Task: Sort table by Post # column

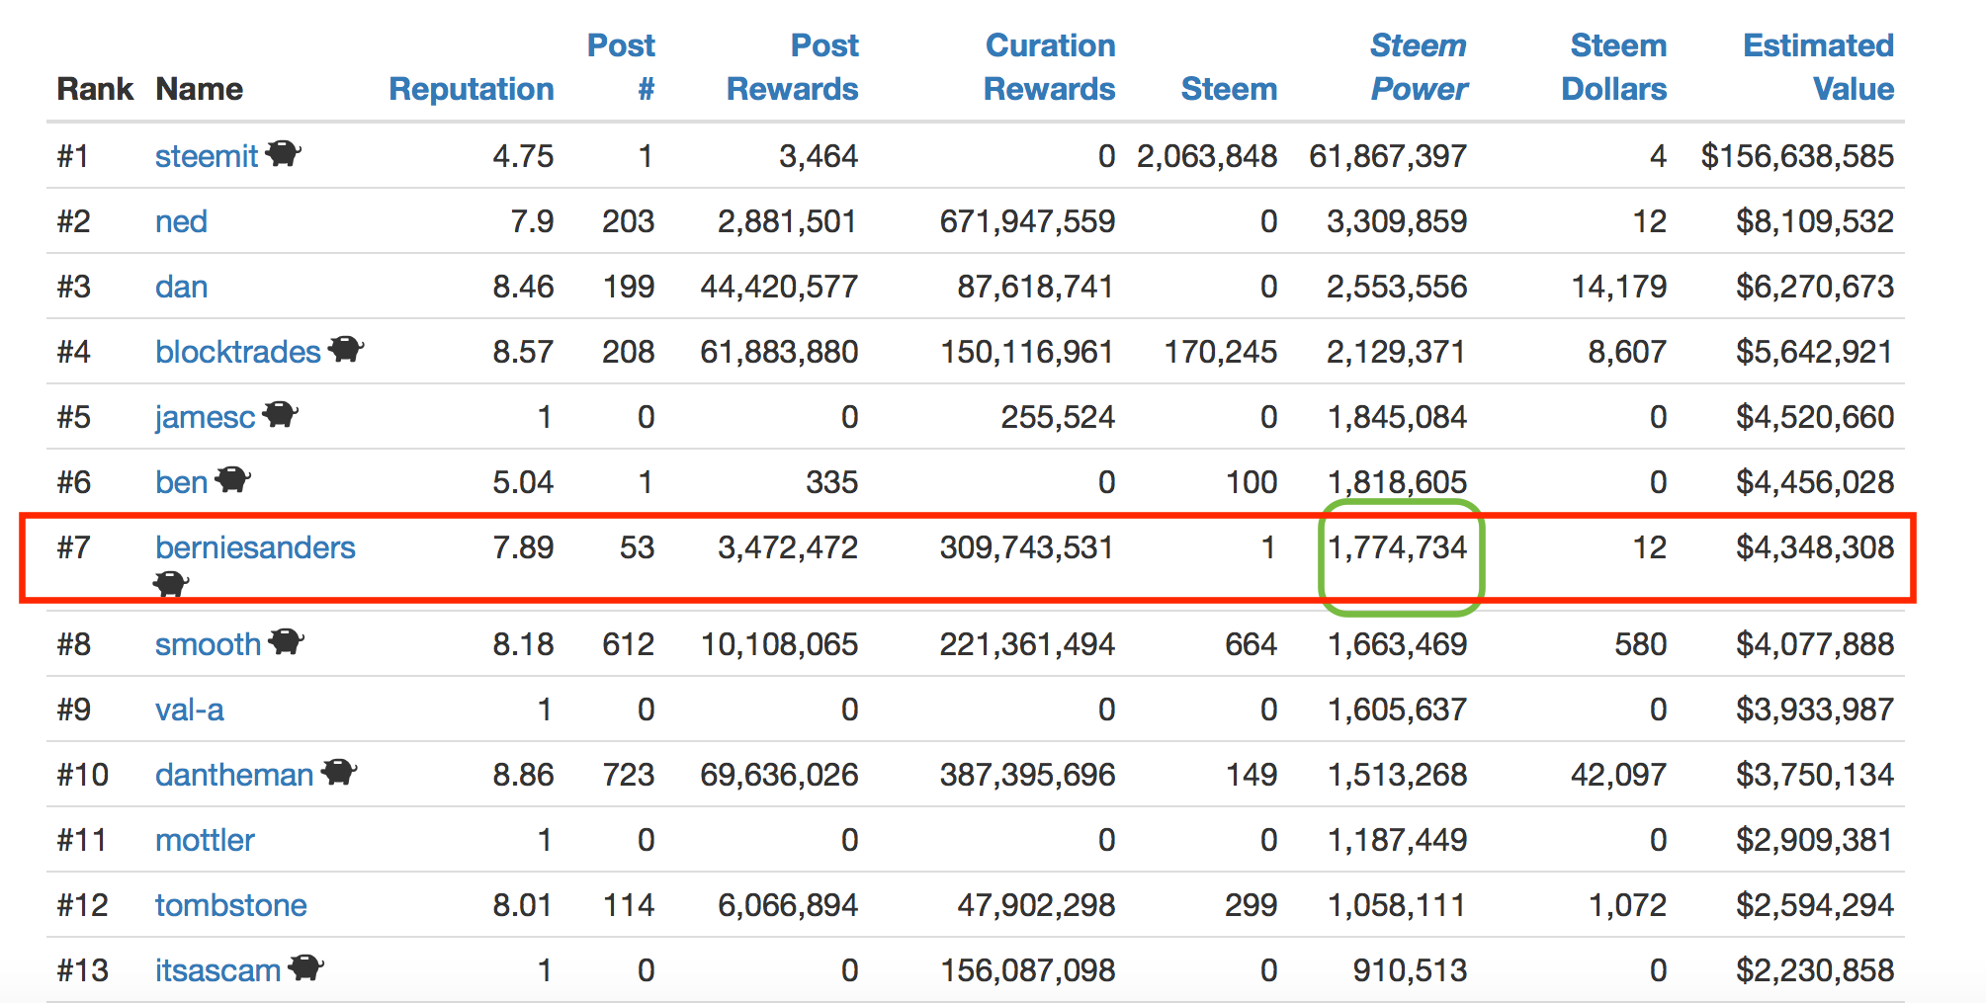Action: coord(621,66)
